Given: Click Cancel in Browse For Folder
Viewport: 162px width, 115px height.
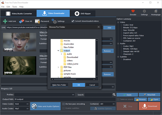Looking at the screenshot, I should (x=92, y=85).
